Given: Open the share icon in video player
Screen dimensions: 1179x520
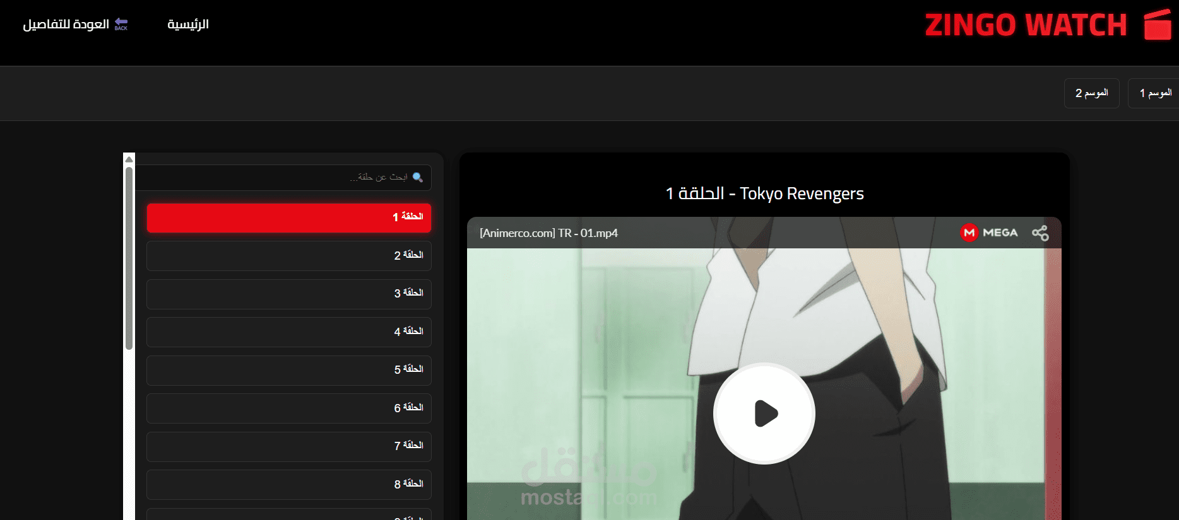Looking at the screenshot, I should [1040, 233].
